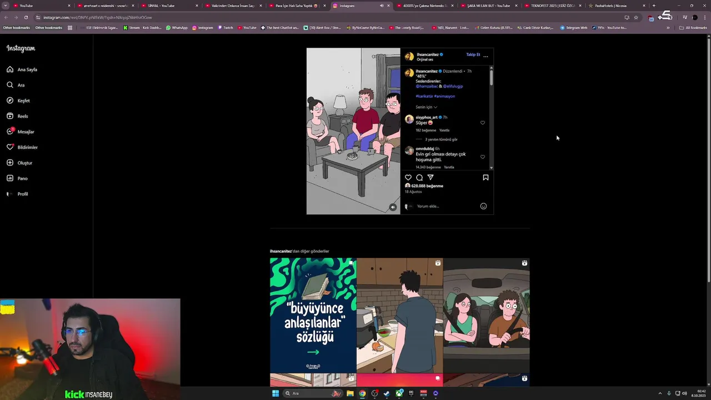
Task: Open ihsancanitez avatar in post header
Action: coord(409,57)
